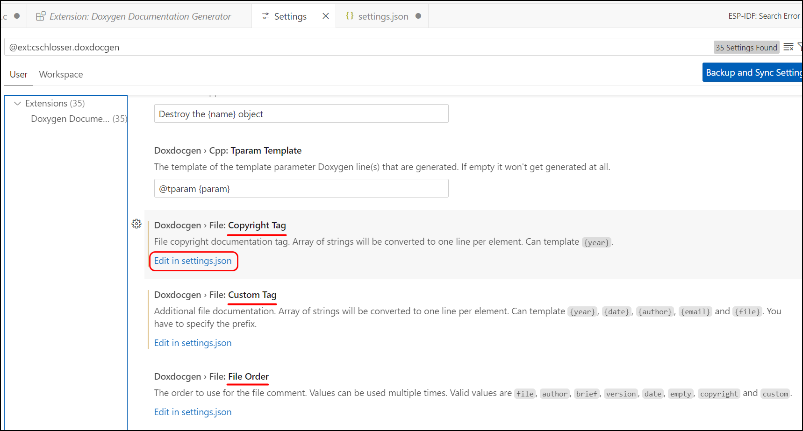Open Edit in settings.json under File Order
Screen dimensions: 803x431
click(x=193, y=412)
